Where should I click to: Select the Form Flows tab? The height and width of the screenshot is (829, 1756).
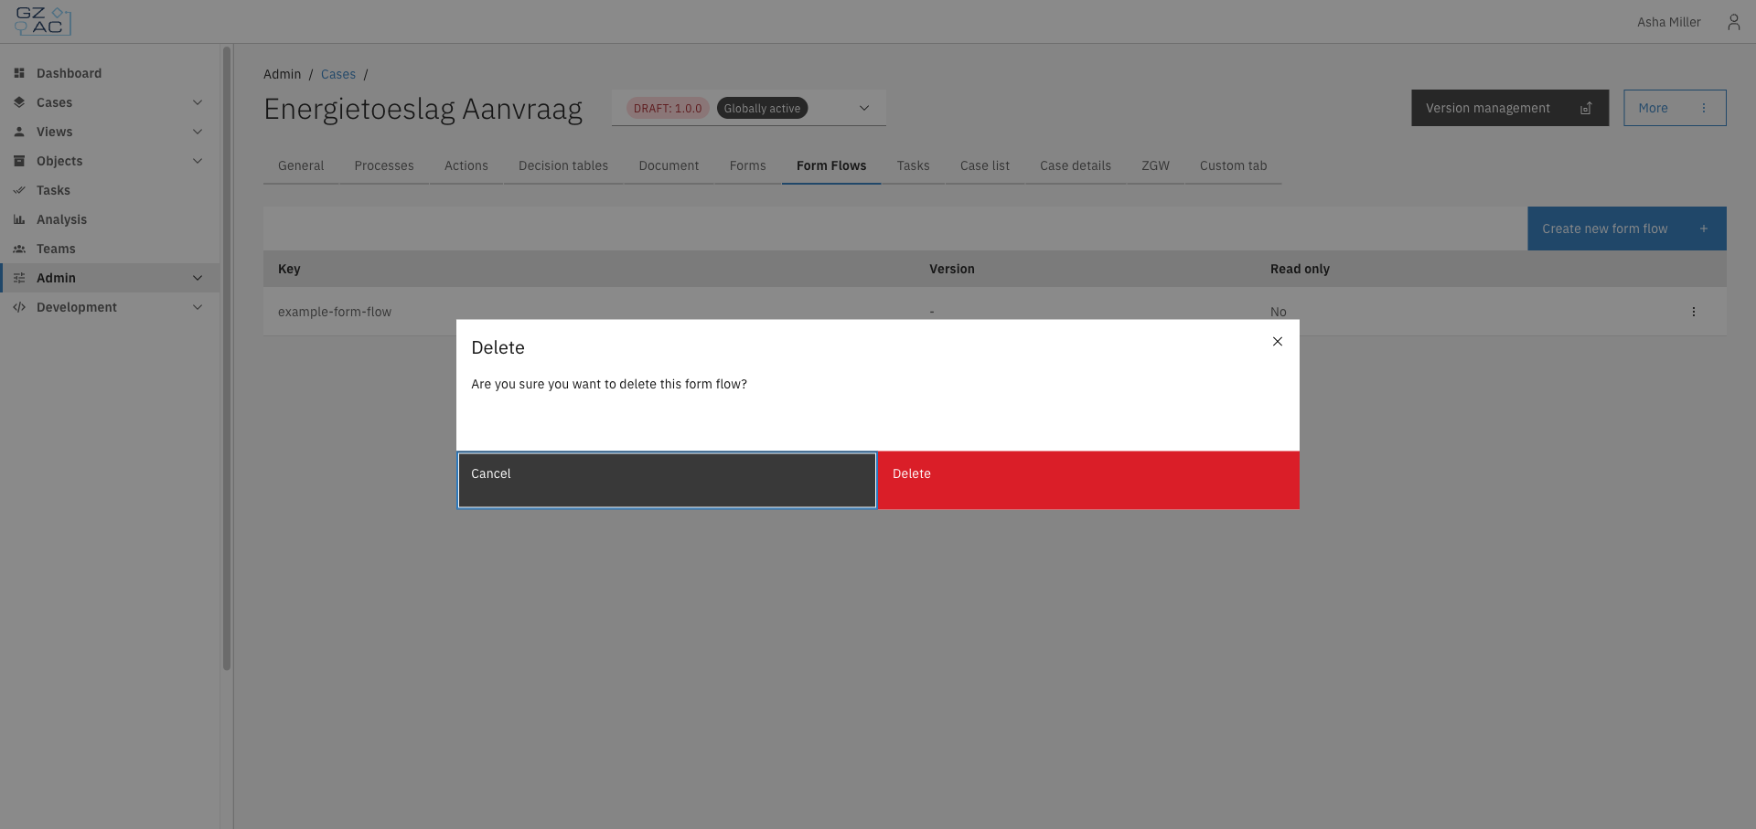[x=831, y=165]
